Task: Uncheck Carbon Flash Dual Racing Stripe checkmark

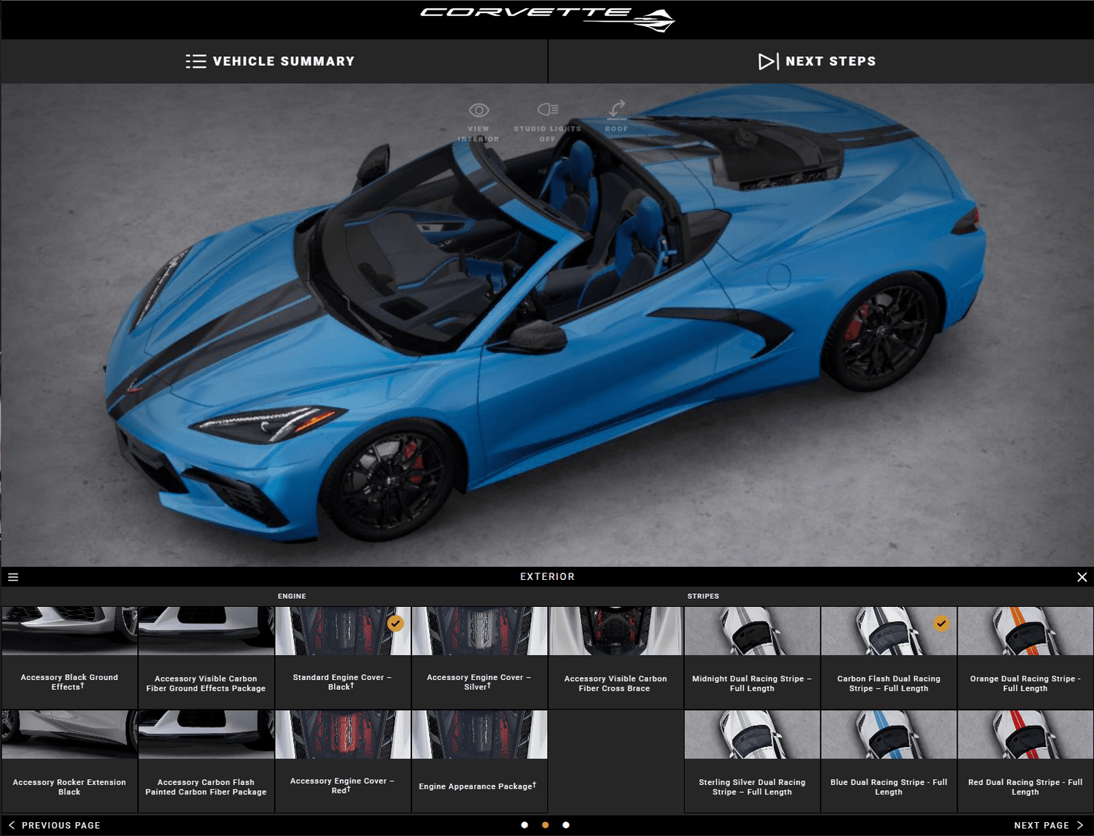Action: 942,623
